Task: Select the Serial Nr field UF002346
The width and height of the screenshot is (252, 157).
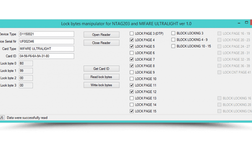Action: 47,41
